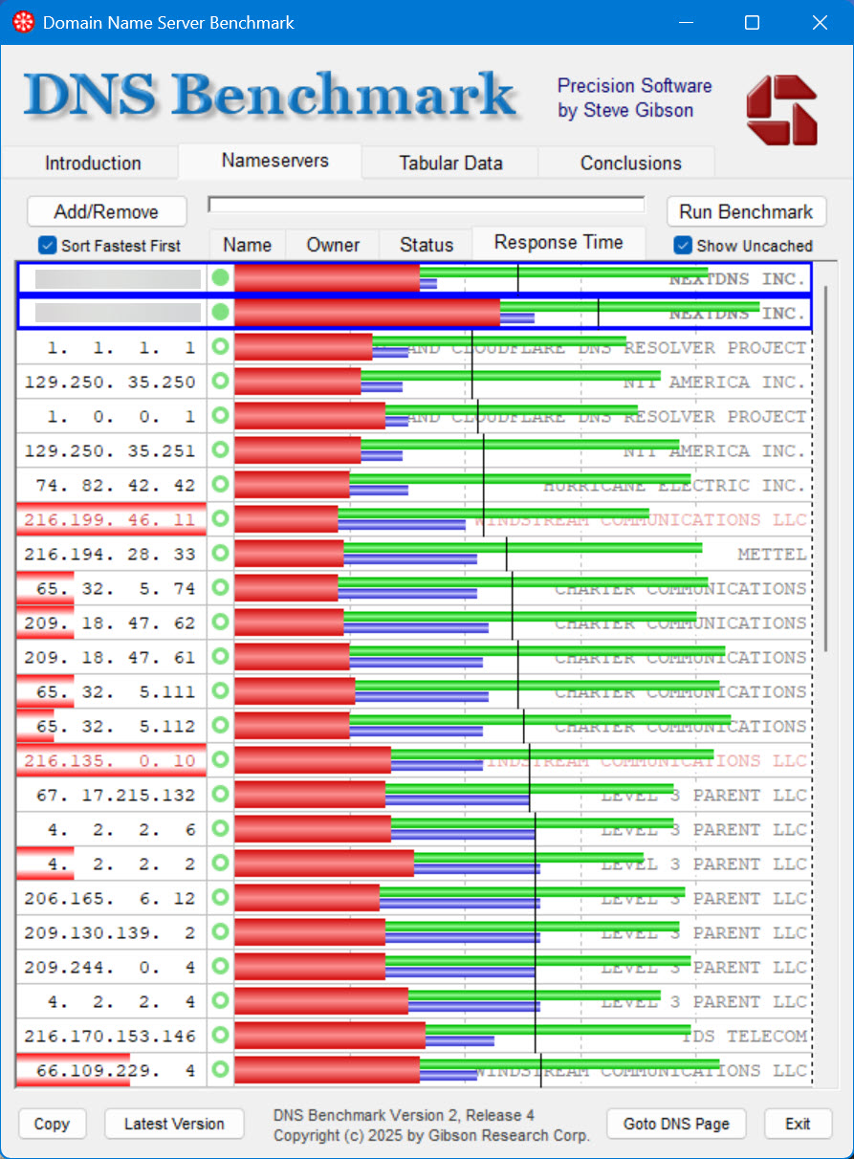The image size is (854, 1159).
Task: Switch to the Tabular Data tab
Action: tap(450, 163)
